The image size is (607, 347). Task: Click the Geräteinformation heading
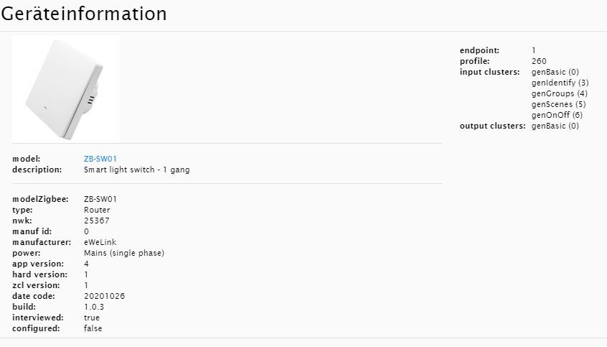(x=84, y=14)
